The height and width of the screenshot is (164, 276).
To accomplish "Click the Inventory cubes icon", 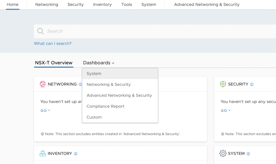I will pos(43,153).
